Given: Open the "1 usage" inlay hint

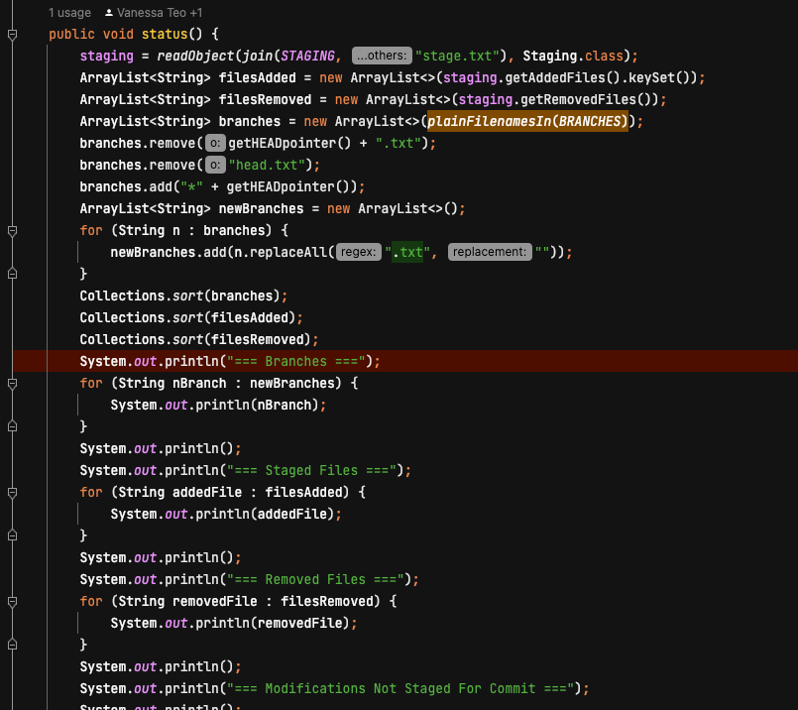Looking at the screenshot, I should [69, 13].
